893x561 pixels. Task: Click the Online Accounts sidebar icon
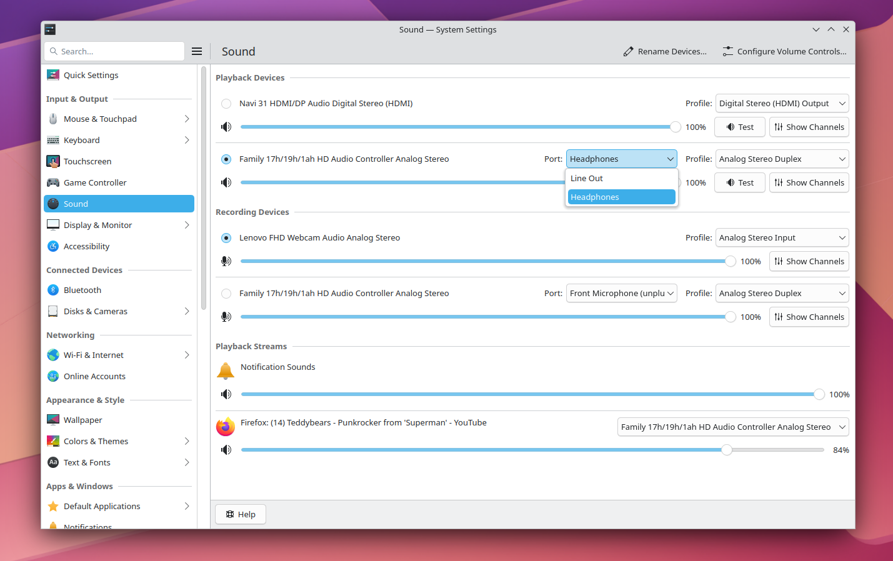pyautogui.click(x=53, y=376)
